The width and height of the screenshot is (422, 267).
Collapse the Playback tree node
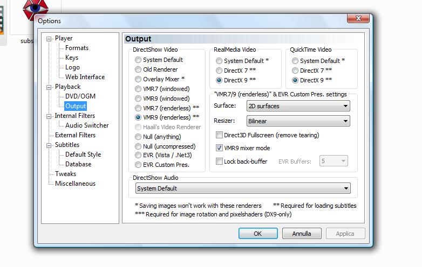49,87
